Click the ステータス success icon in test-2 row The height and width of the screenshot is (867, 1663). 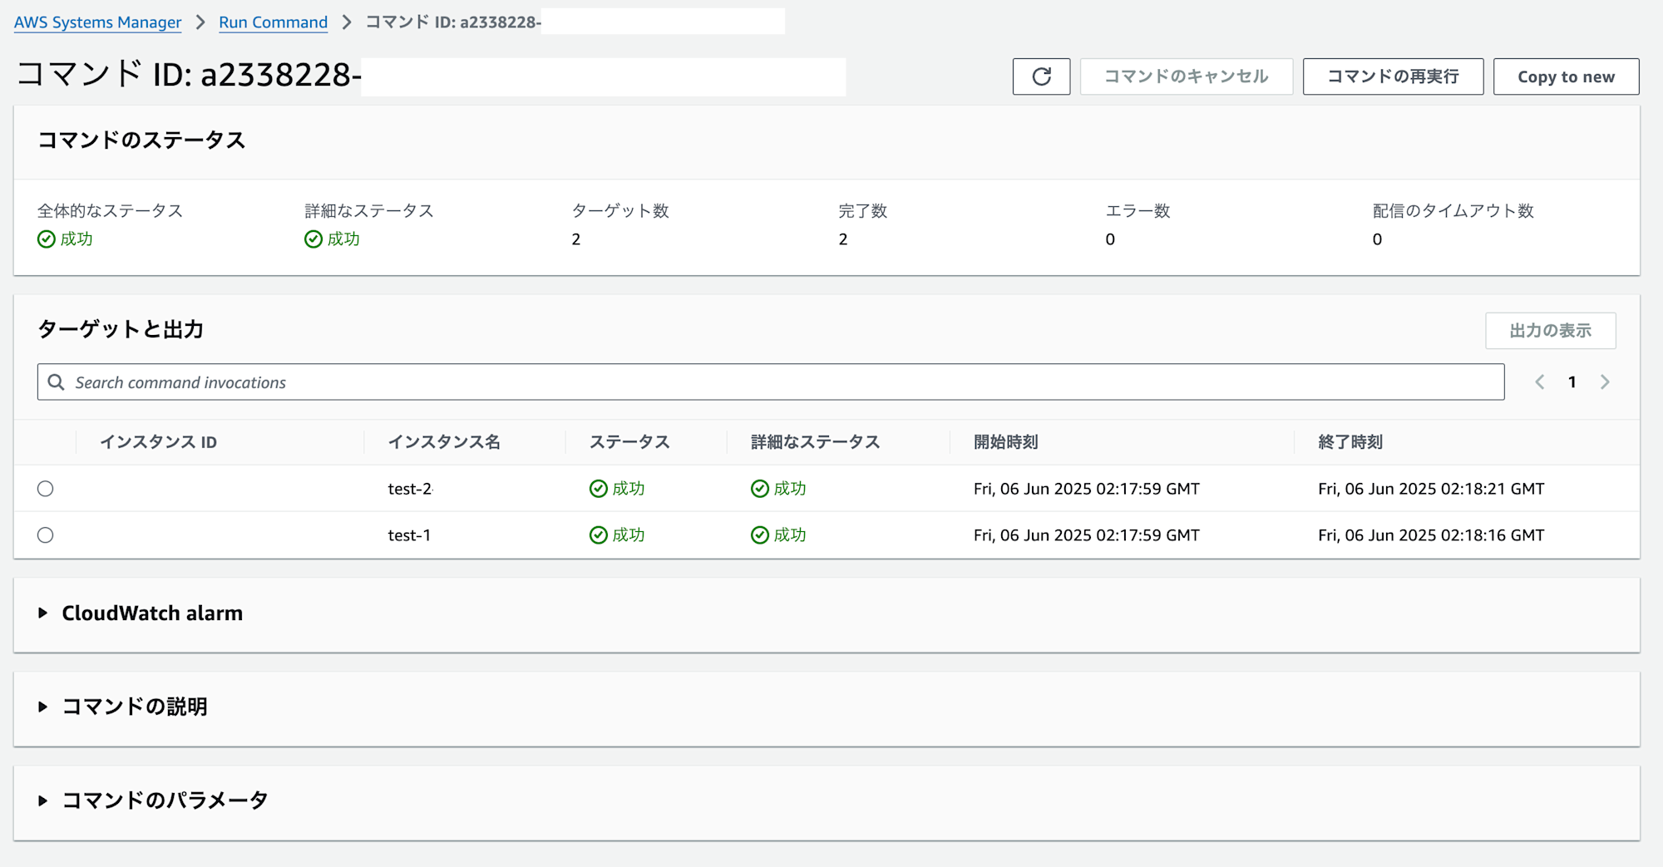coord(598,489)
